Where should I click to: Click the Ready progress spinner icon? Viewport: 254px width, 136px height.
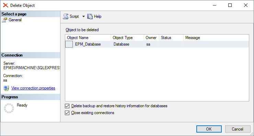[9, 108]
